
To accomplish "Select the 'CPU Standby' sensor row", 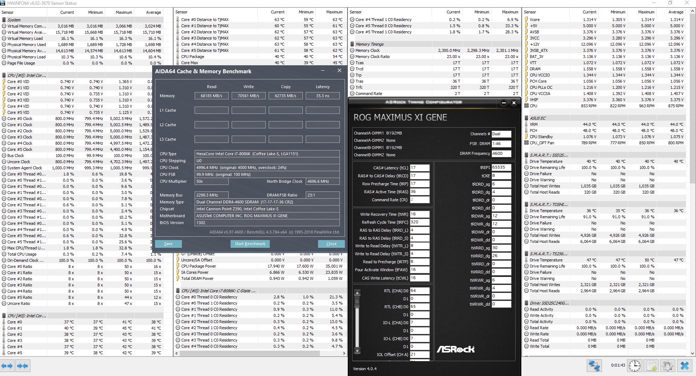I will [x=604, y=137].
